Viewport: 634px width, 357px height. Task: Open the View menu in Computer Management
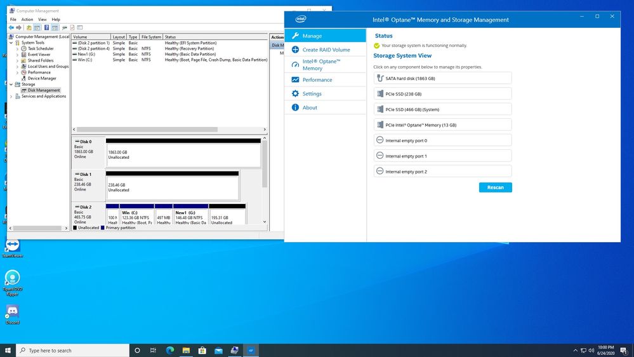coord(43,20)
